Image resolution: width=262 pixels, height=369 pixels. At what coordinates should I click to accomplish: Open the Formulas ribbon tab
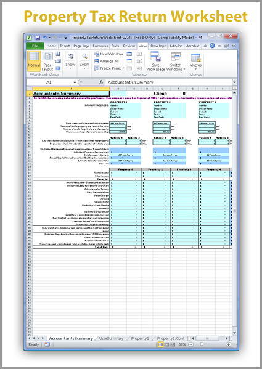click(x=100, y=46)
